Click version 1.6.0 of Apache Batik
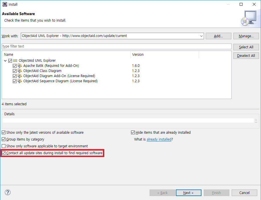The width and height of the screenshot is (261, 200). point(136,66)
